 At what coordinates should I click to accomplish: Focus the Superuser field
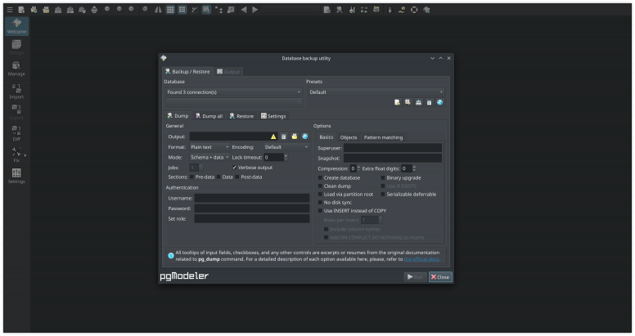[x=393, y=148]
